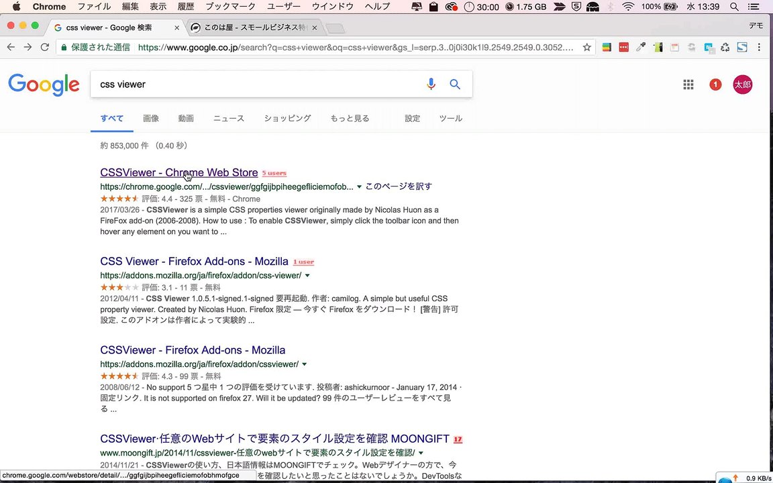Select the すべて search tab
The height and width of the screenshot is (483, 773).
tap(112, 118)
